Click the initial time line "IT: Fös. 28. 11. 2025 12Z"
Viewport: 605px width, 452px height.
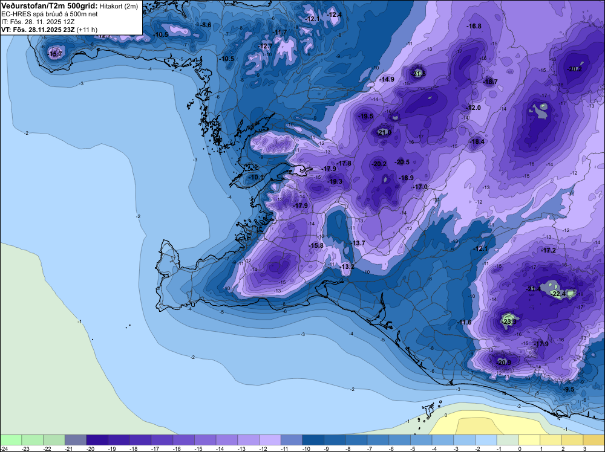36,22
